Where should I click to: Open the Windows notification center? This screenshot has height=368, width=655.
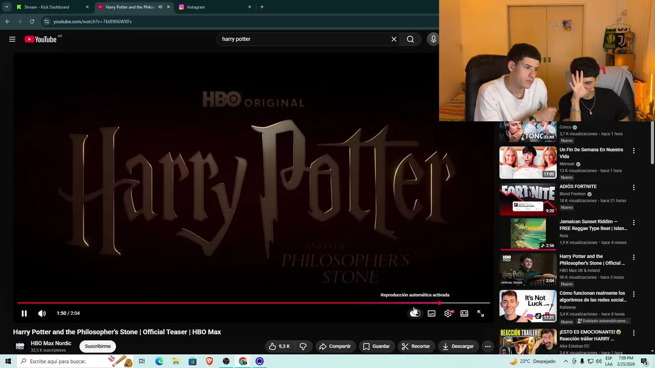pos(644,361)
